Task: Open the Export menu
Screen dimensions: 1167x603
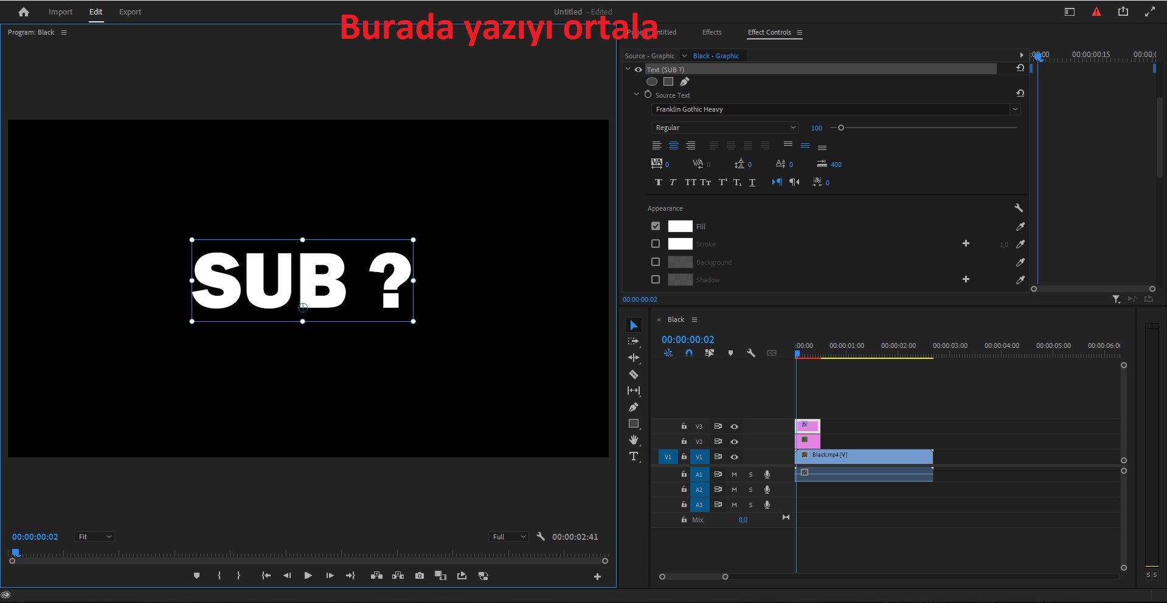Action: point(130,12)
